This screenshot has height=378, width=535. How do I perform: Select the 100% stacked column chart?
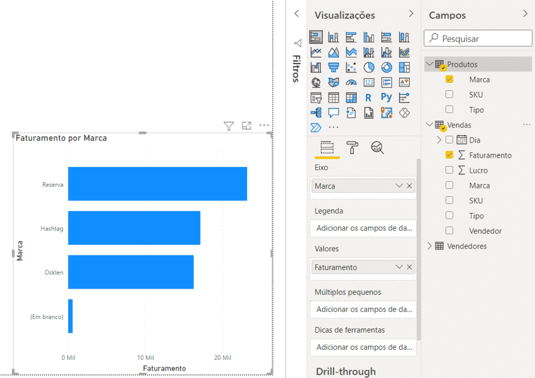point(404,37)
